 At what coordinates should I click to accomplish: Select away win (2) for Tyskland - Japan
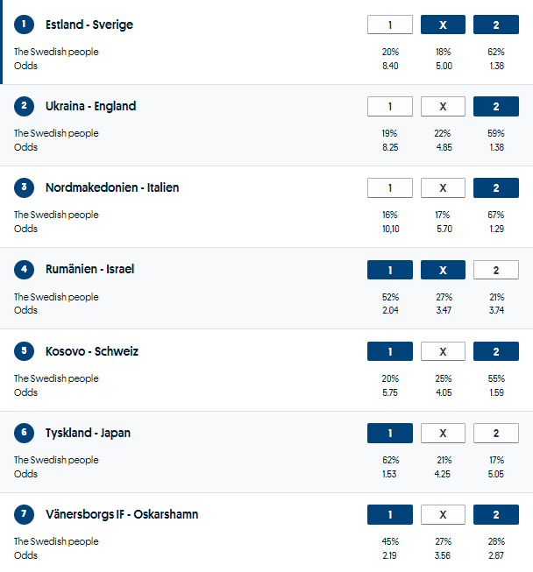495,433
